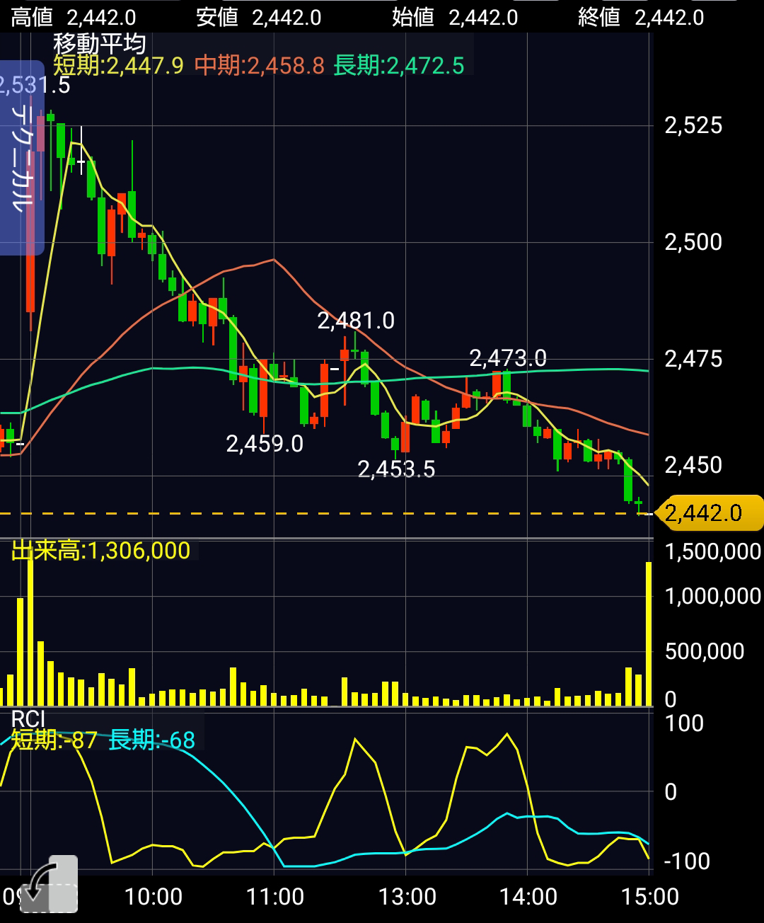Tap the 2,450 price axis label

coord(693,465)
